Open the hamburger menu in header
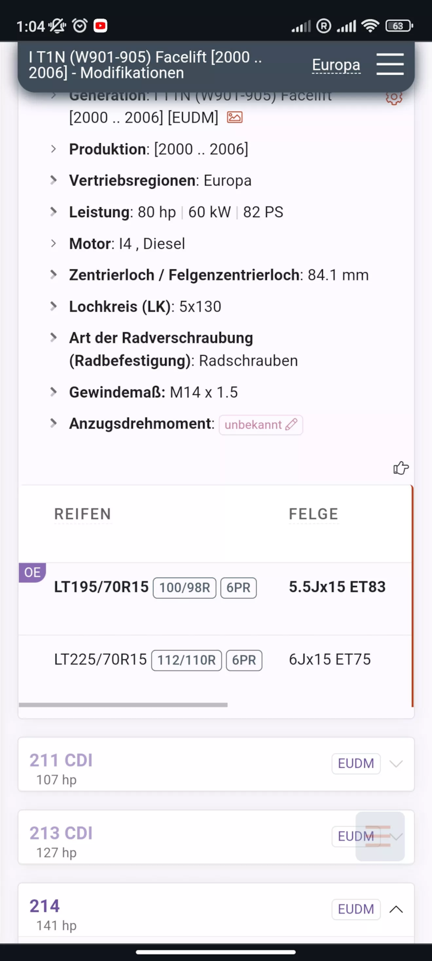This screenshot has width=432, height=961. click(x=389, y=64)
